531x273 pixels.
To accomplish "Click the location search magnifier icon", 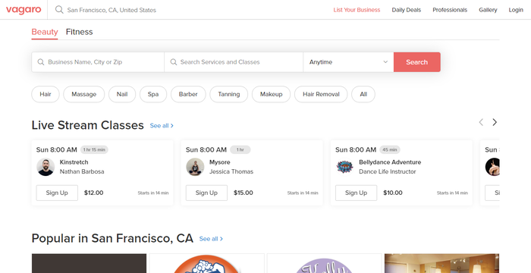I will 59,10.
